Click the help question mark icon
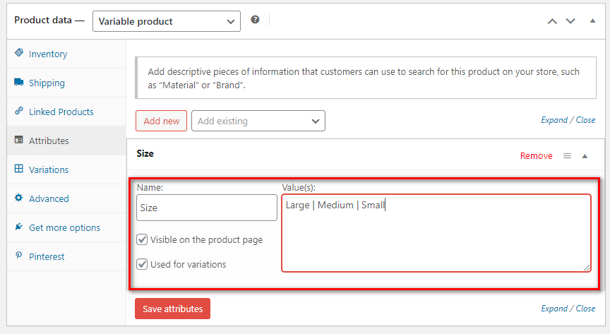 click(255, 20)
